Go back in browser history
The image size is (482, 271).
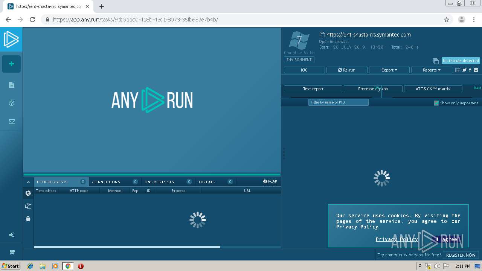pos(8,20)
